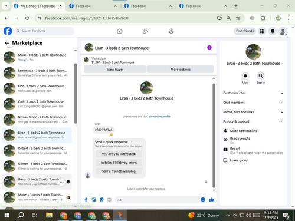Switch to the third Facebook tab
The width and height of the screenshot is (295, 221).
click(x=148, y=6)
